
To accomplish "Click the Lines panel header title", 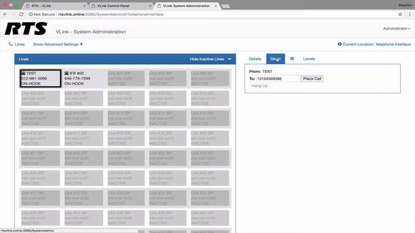I will 24,59.
